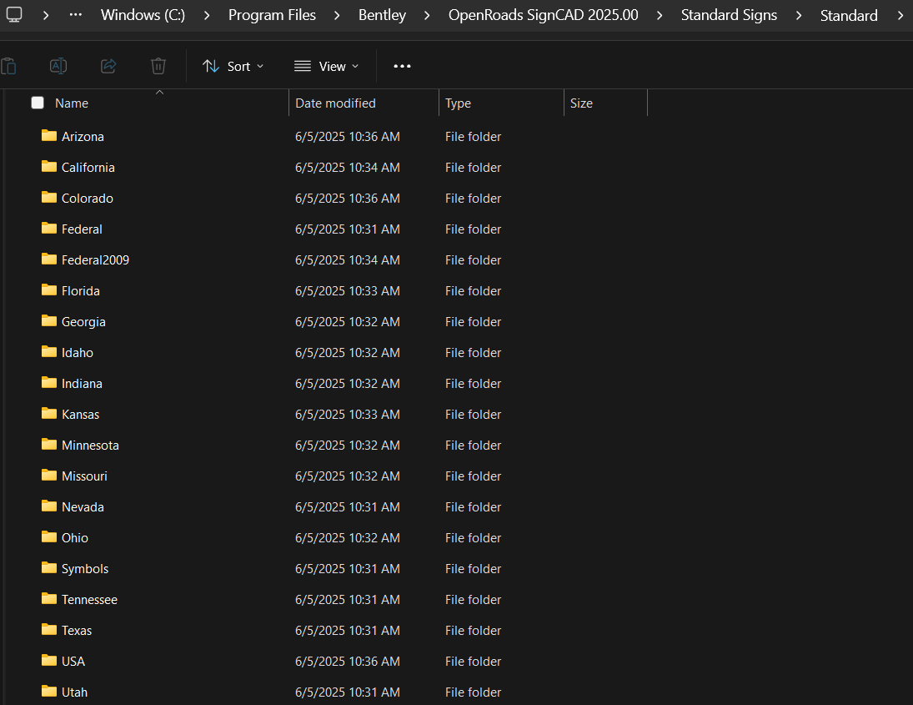
Task: Click the Federal2009 folder icon
Action: point(49,259)
